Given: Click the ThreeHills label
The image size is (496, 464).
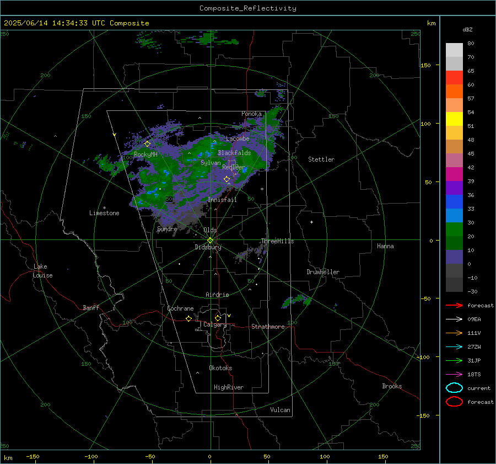Looking at the screenshot, I should 277,241.
